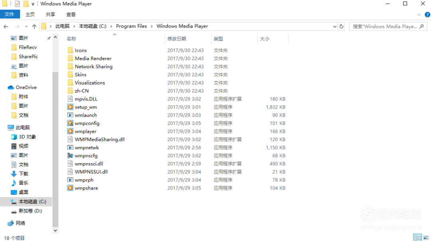Image resolution: width=431 pixels, height=241 pixels.
Task: Click 此电脑 in the address bar
Action: click(62, 26)
